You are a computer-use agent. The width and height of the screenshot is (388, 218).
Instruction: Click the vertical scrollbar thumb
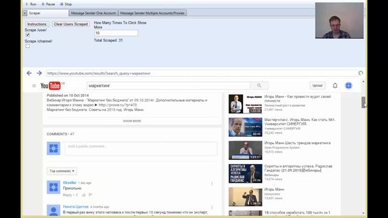point(363,102)
